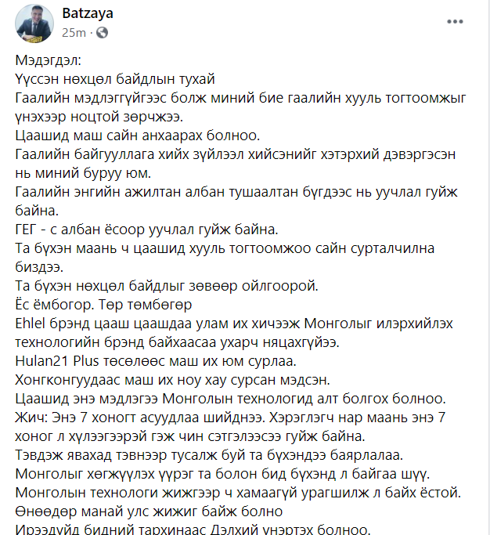
Task: Click the 'ГЕГ' abbreviation in the post
Action: pyautogui.click(x=26, y=230)
